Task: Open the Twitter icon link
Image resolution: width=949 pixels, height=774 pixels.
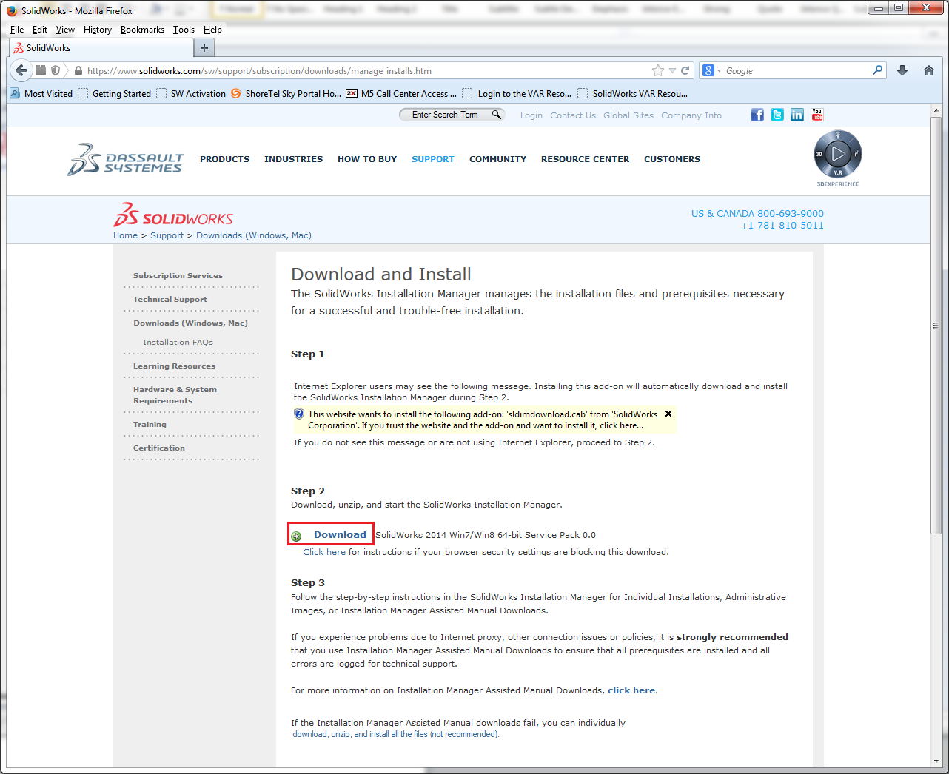Action: point(777,115)
